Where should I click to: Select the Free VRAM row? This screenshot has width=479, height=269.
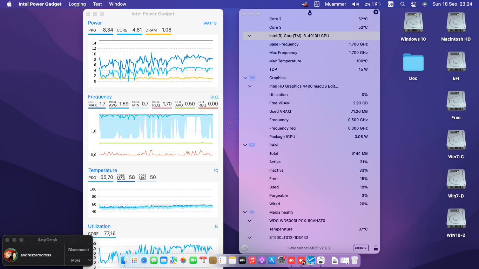[x=311, y=103]
